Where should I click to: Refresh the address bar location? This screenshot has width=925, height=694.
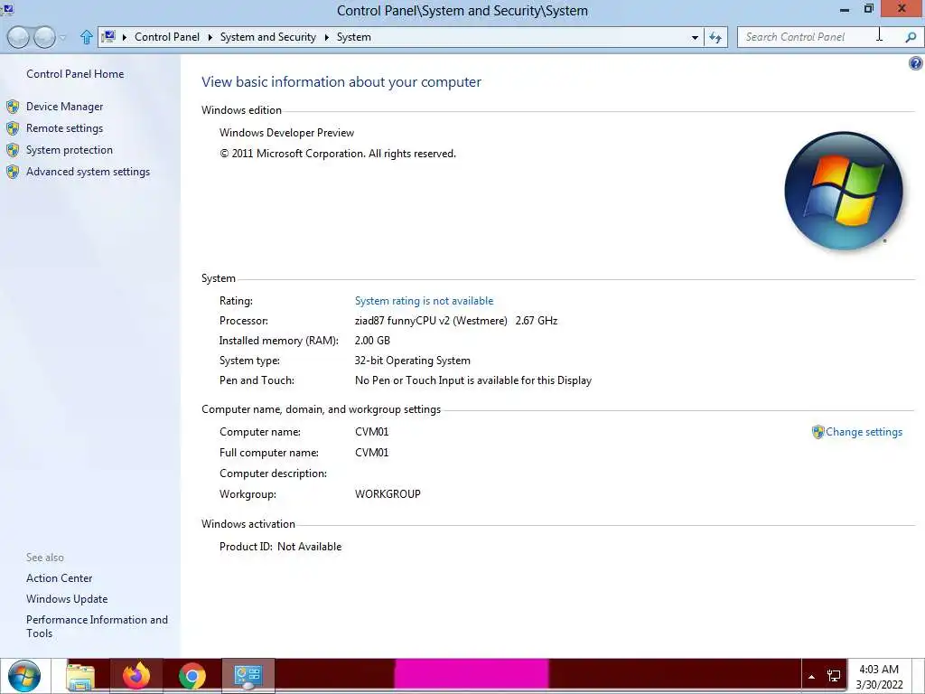pos(715,37)
